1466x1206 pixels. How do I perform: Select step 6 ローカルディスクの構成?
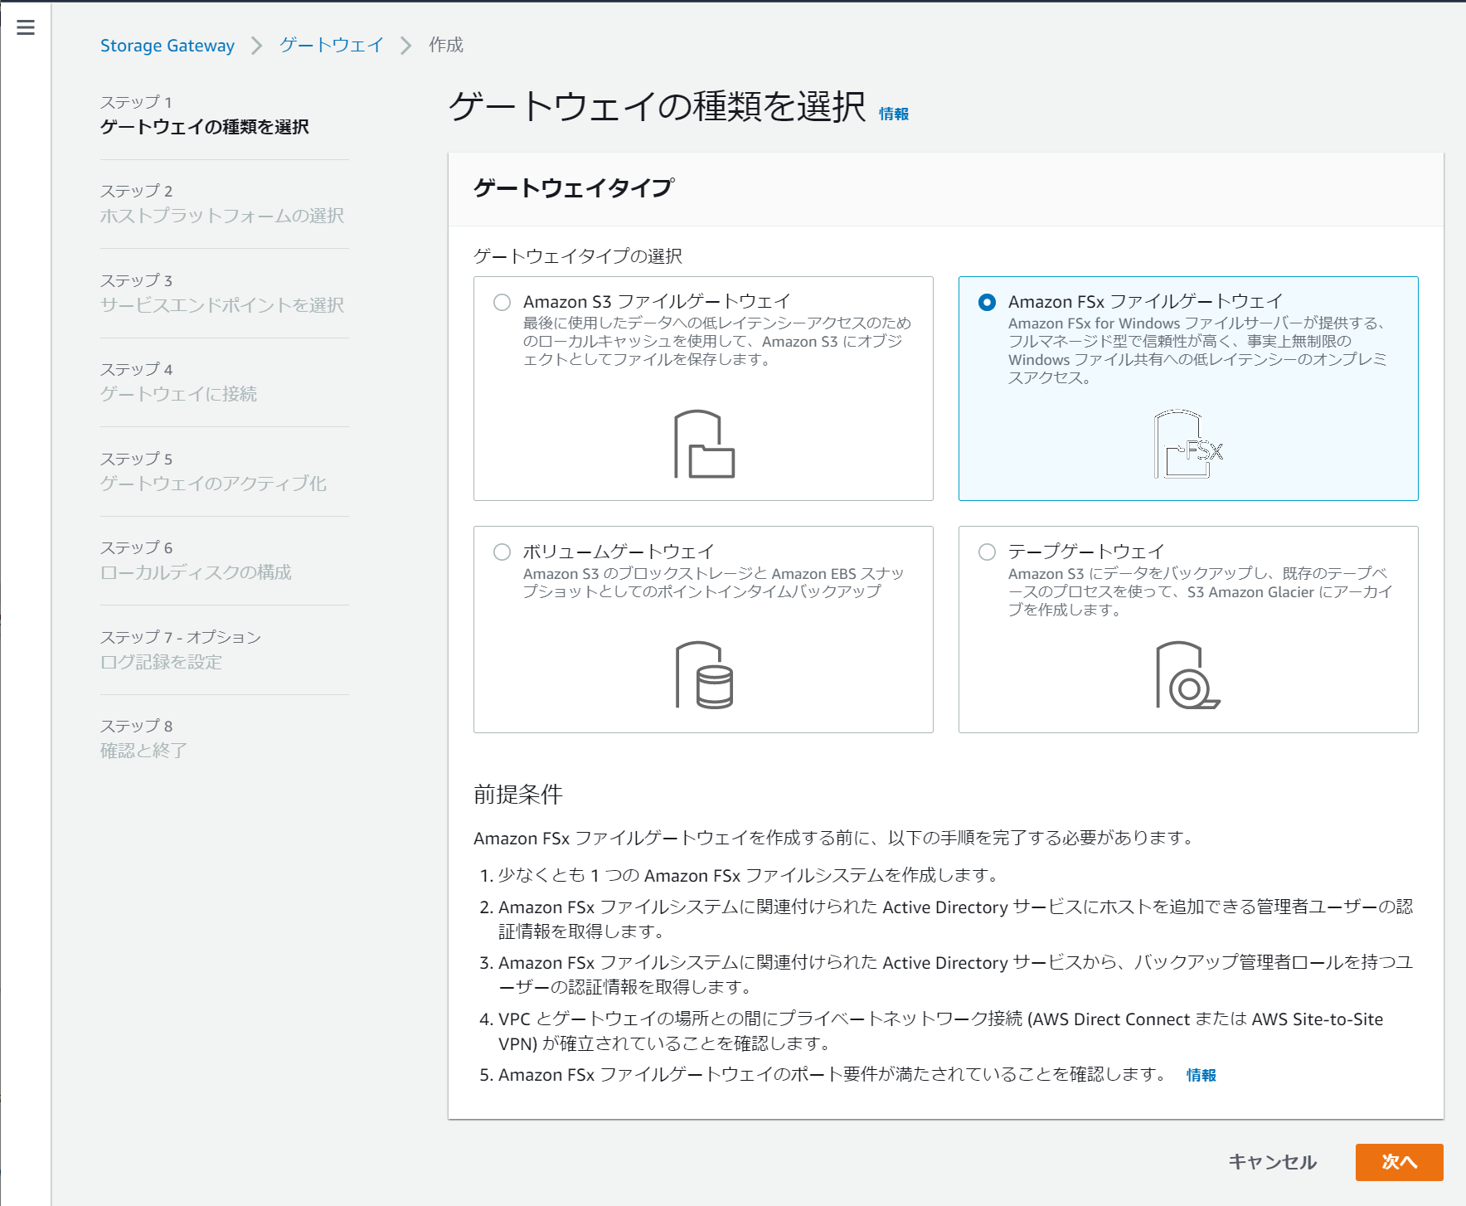[x=197, y=572]
